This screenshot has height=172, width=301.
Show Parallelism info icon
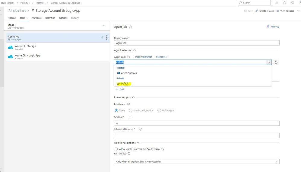tap(128, 104)
